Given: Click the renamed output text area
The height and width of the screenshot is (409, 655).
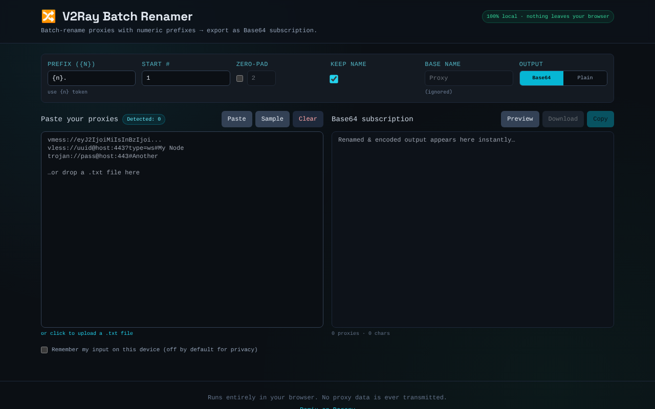Looking at the screenshot, I should pos(473,230).
